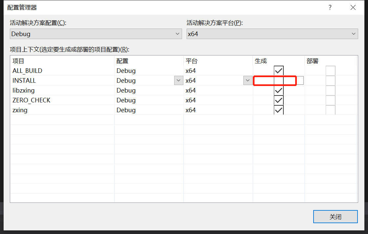Screen dimensions: 368x234
Task: Expand the platform dropdown for INSTALL
Action: point(248,80)
